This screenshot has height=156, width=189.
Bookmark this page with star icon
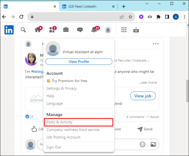pyautogui.click(x=130, y=17)
